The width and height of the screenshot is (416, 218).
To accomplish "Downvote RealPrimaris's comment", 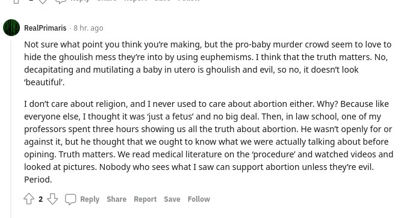I will click(52, 199).
